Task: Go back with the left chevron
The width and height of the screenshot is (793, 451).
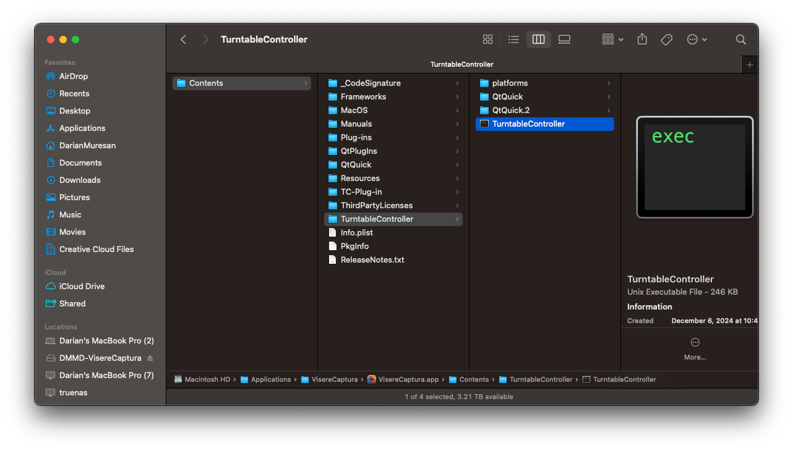Action: click(x=183, y=40)
